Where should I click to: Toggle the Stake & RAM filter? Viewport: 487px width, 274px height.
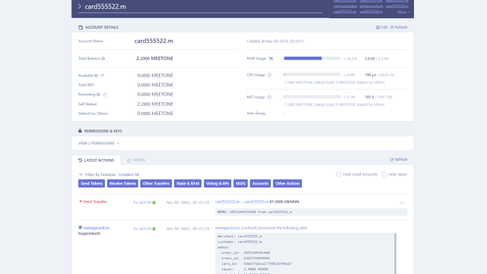[x=187, y=184]
